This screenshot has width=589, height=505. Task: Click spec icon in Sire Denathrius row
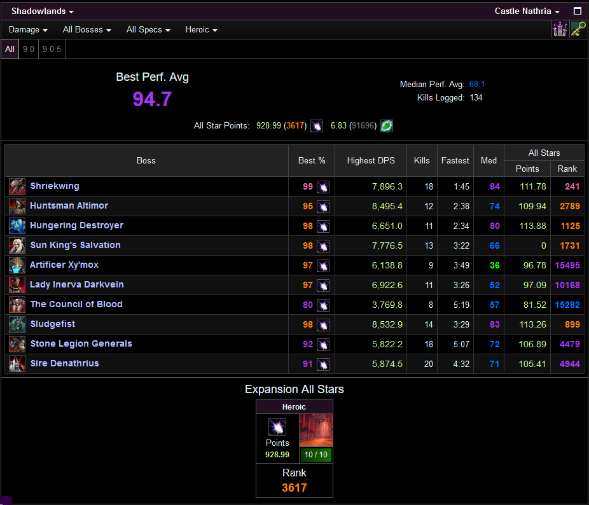[323, 364]
